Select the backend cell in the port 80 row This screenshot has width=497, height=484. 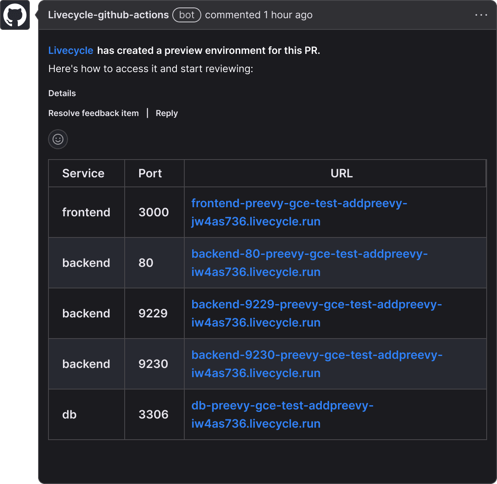pyautogui.click(x=86, y=263)
